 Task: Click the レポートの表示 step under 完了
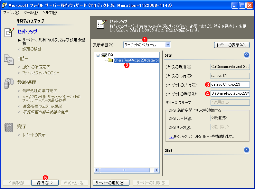click(34, 135)
